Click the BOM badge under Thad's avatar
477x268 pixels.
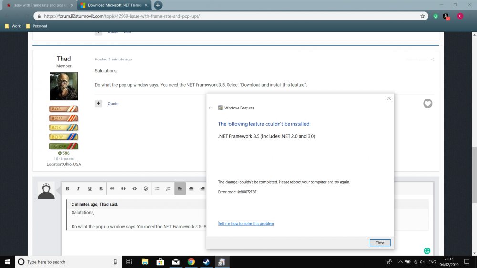tap(63, 118)
